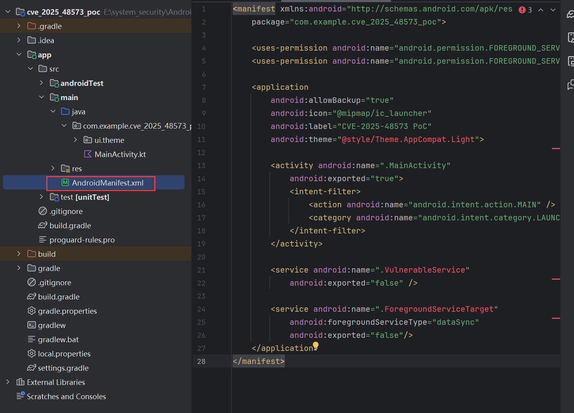
Task: Click the gradle.properties gear icon
Action: point(32,311)
